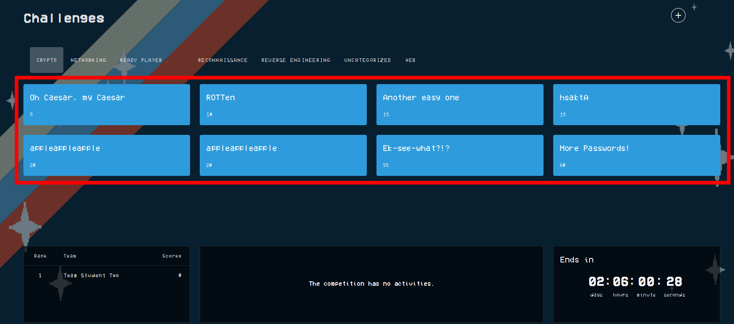
Task: Click the 00 minute countdown value
Action: (646, 282)
